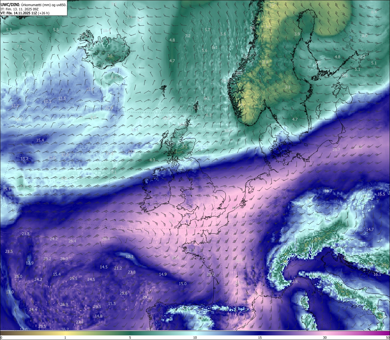The width and height of the screenshot is (390, 340).
Task: Click the 25.0 value at the lower left
Action: coord(18,276)
